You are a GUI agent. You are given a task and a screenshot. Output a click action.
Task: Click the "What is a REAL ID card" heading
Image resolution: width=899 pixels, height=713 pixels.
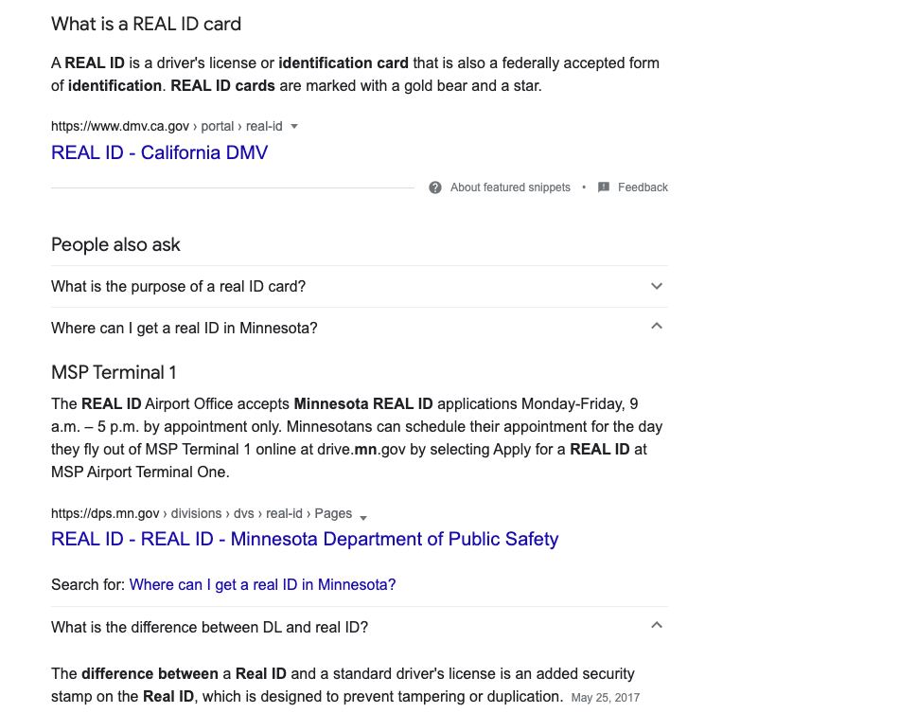click(146, 24)
